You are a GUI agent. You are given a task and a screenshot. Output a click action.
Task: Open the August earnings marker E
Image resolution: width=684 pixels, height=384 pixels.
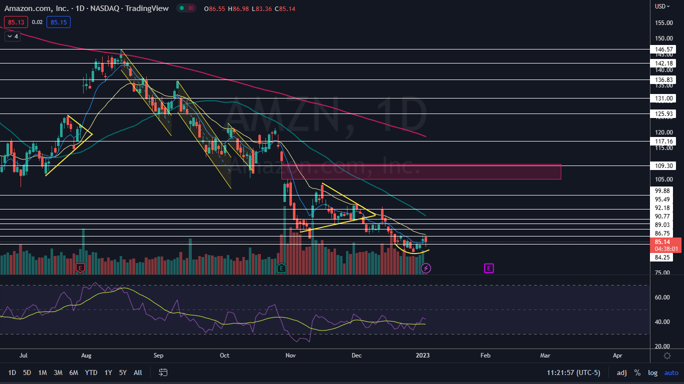[80, 268]
